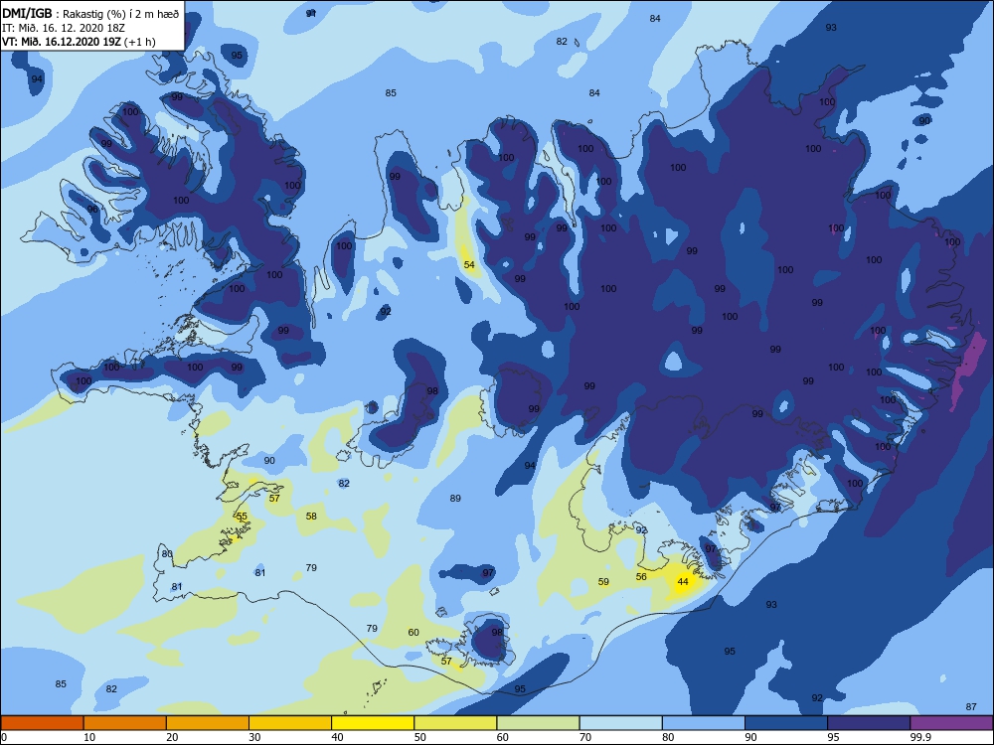Click the legend tick label 0
The width and height of the screenshot is (994, 745).
point(4,737)
